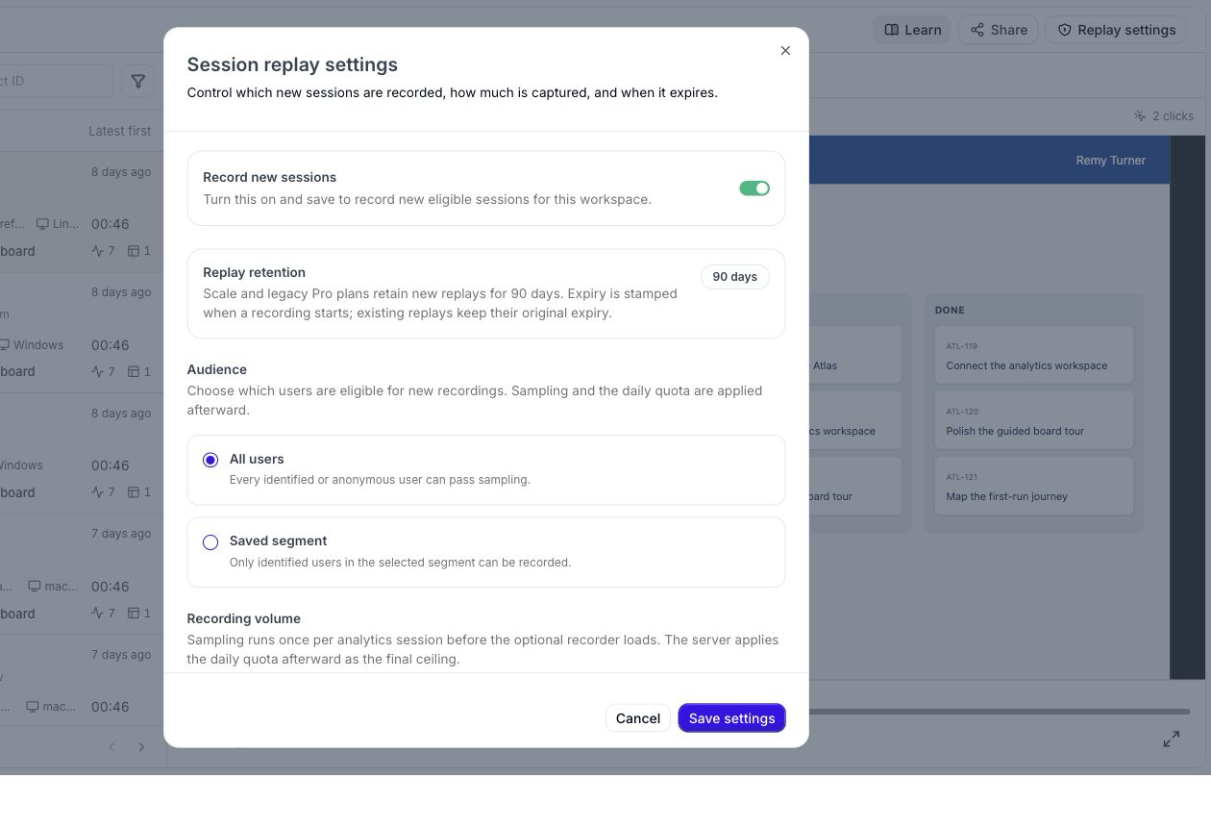Open card Connect the analytics workspace

coord(1033,356)
